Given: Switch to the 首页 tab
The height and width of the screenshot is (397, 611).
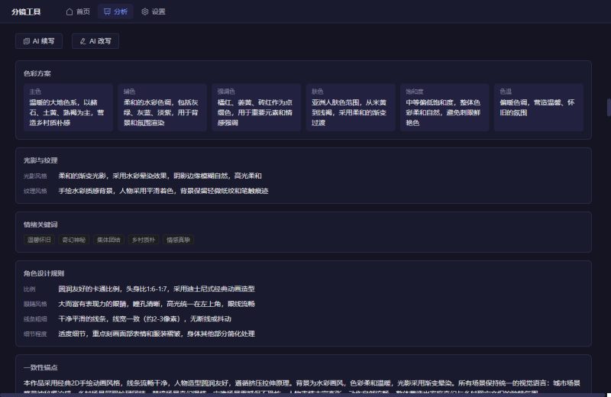Looking at the screenshot, I should 78,12.
